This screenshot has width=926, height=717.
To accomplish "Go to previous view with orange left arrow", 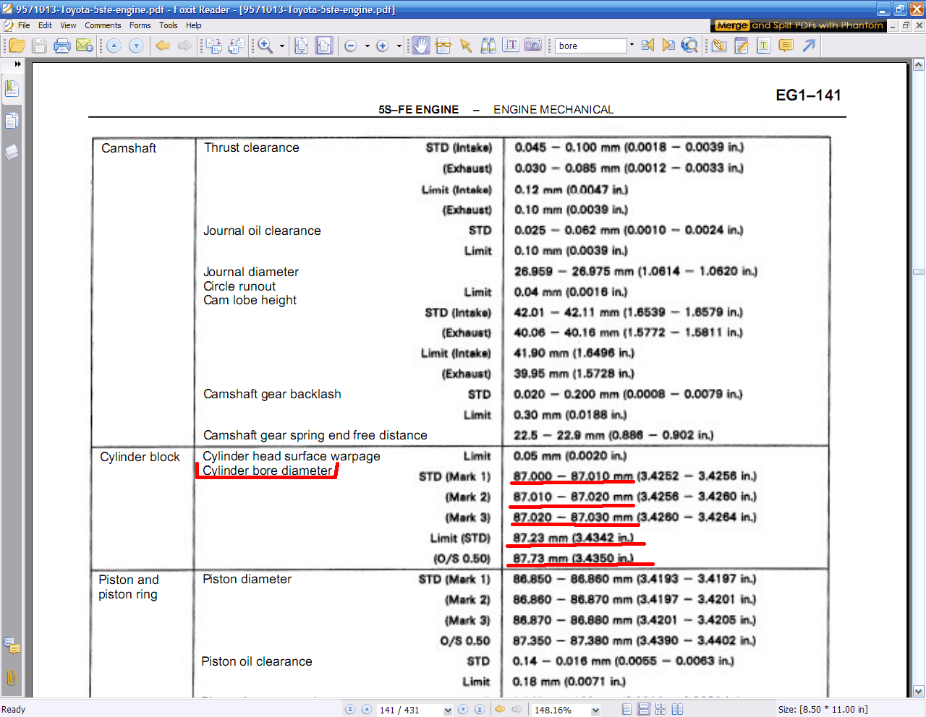I will pyautogui.click(x=163, y=46).
